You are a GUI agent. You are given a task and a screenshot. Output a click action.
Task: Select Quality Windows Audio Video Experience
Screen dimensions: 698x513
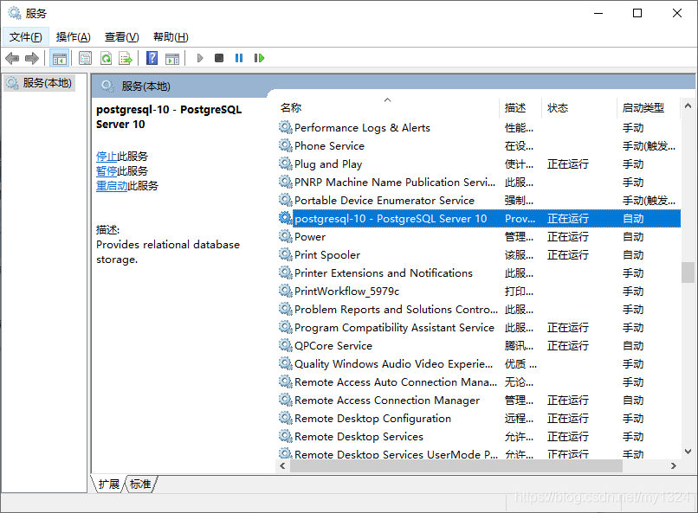tap(393, 364)
